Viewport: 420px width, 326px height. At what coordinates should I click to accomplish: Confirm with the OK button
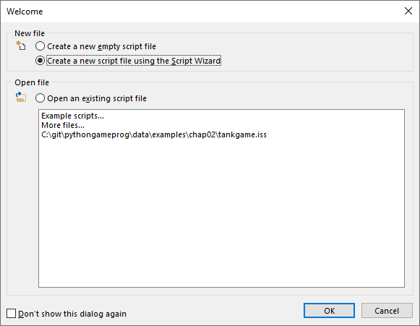[x=329, y=311]
